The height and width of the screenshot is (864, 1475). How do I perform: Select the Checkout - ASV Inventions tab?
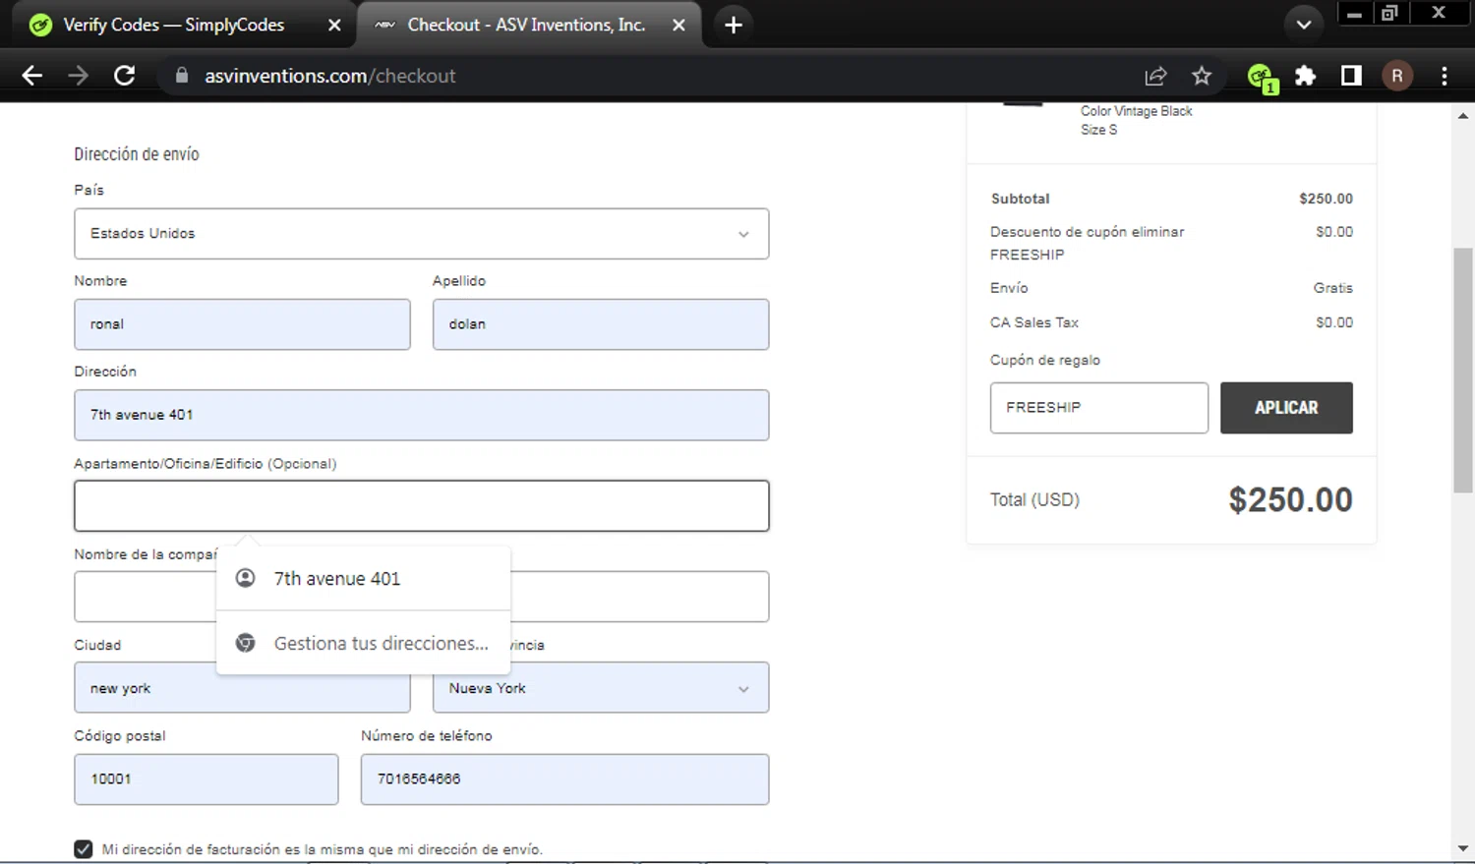tap(527, 26)
